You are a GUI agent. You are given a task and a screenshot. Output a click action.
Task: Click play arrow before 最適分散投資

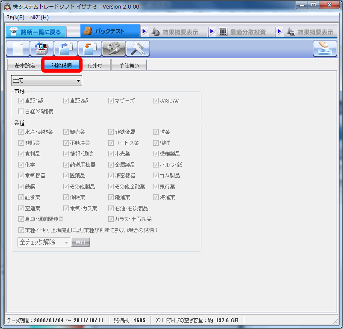[212, 32]
